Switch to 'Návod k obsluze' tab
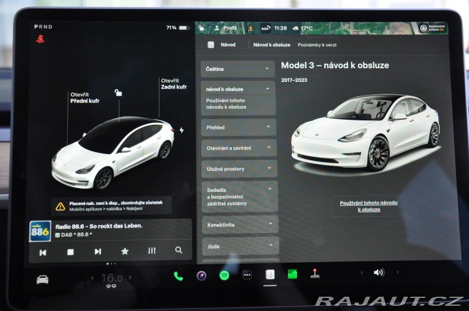 272,45
